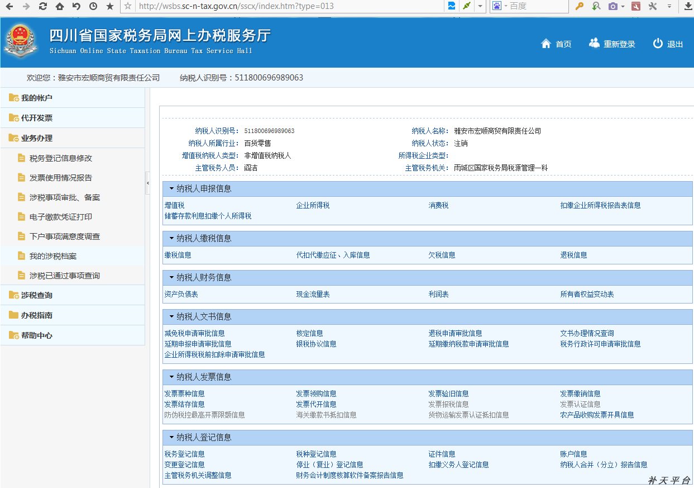Select 电子缴款凭证打印 in sidebar
694x488 pixels.
click(x=61, y=217)
